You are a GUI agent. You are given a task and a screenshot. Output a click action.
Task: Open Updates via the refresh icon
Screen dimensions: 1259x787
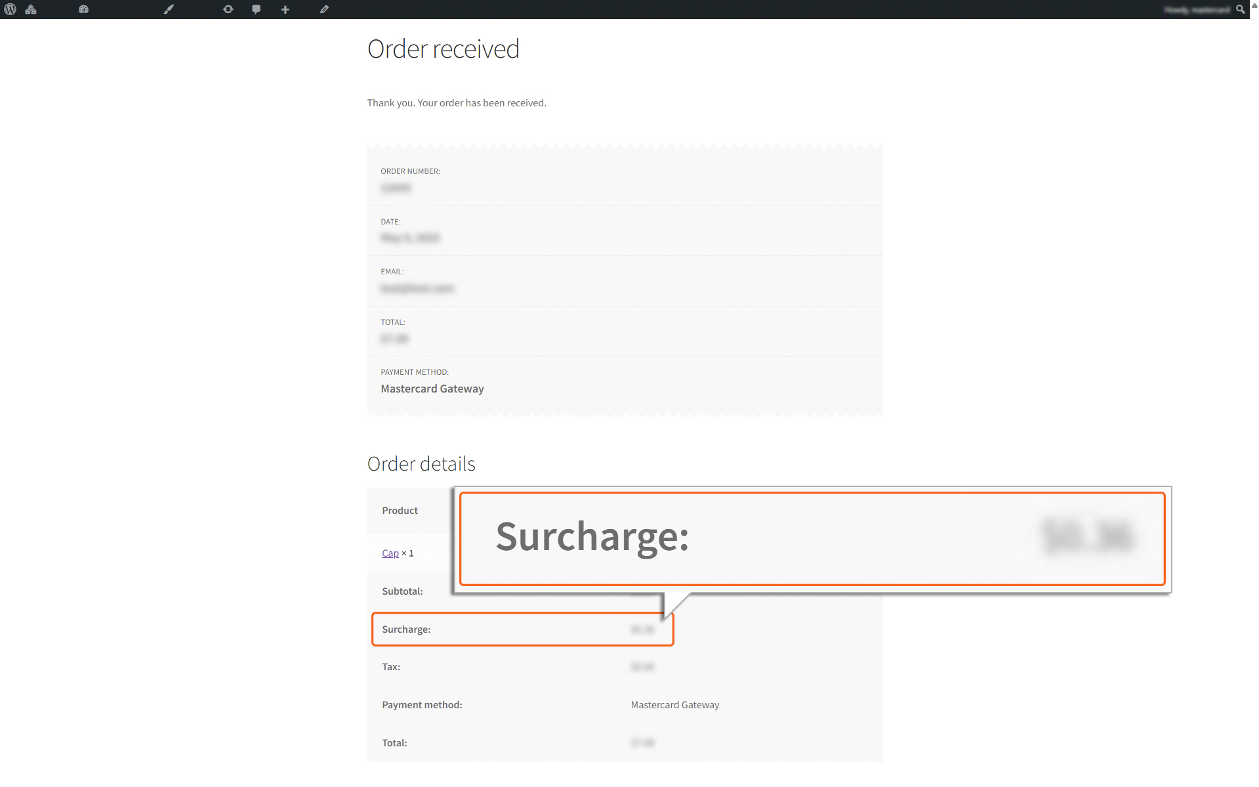[x=228, y=9]
